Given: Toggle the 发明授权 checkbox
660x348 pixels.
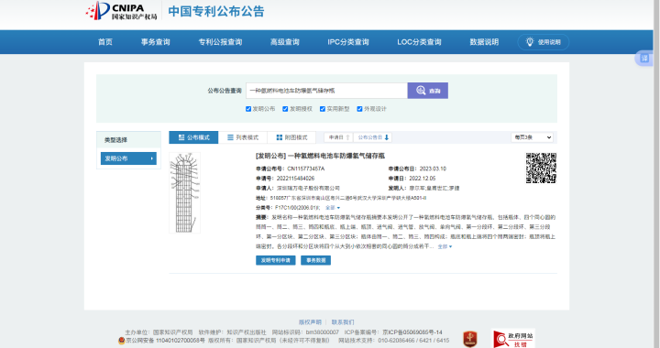Looking at the screenshot, I should (x=285, y=109).
